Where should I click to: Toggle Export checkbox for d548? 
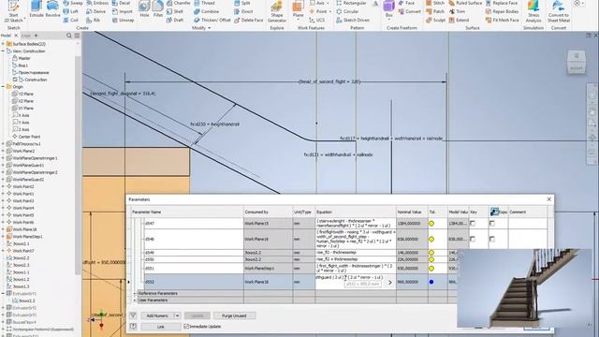(491, 239)
